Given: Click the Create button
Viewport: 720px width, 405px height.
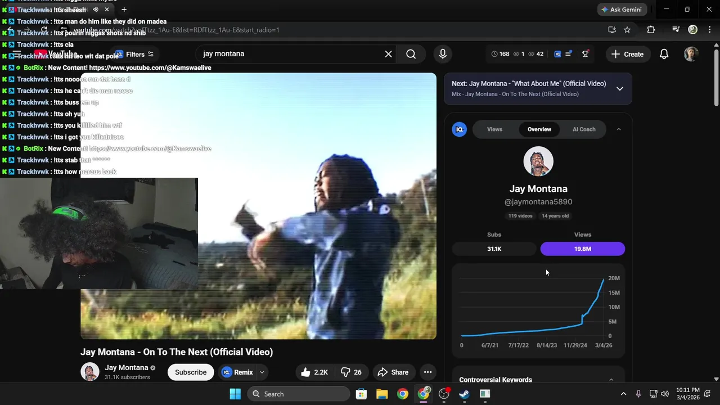Looking at the screenshot, I should (x=627, y=54).
